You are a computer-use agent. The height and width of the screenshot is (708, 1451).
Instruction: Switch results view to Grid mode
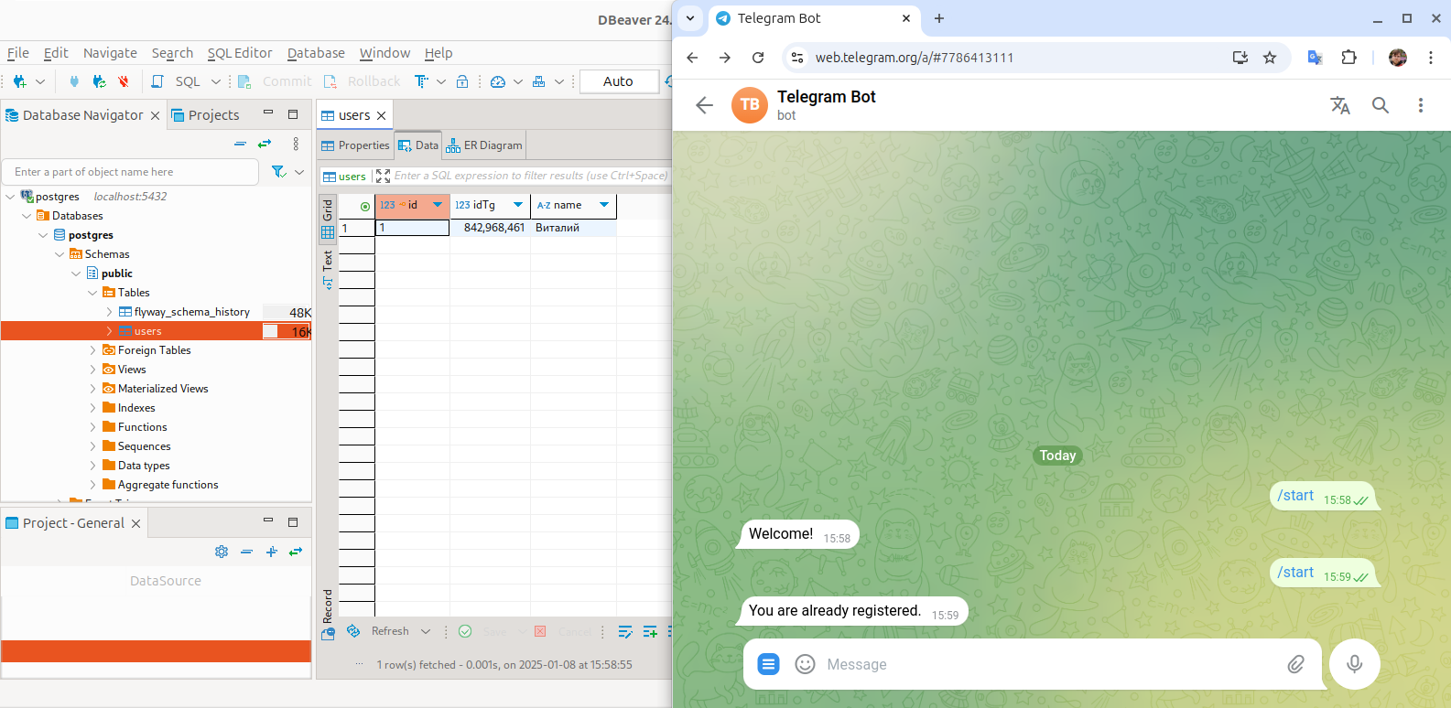(x=328, y=220)
